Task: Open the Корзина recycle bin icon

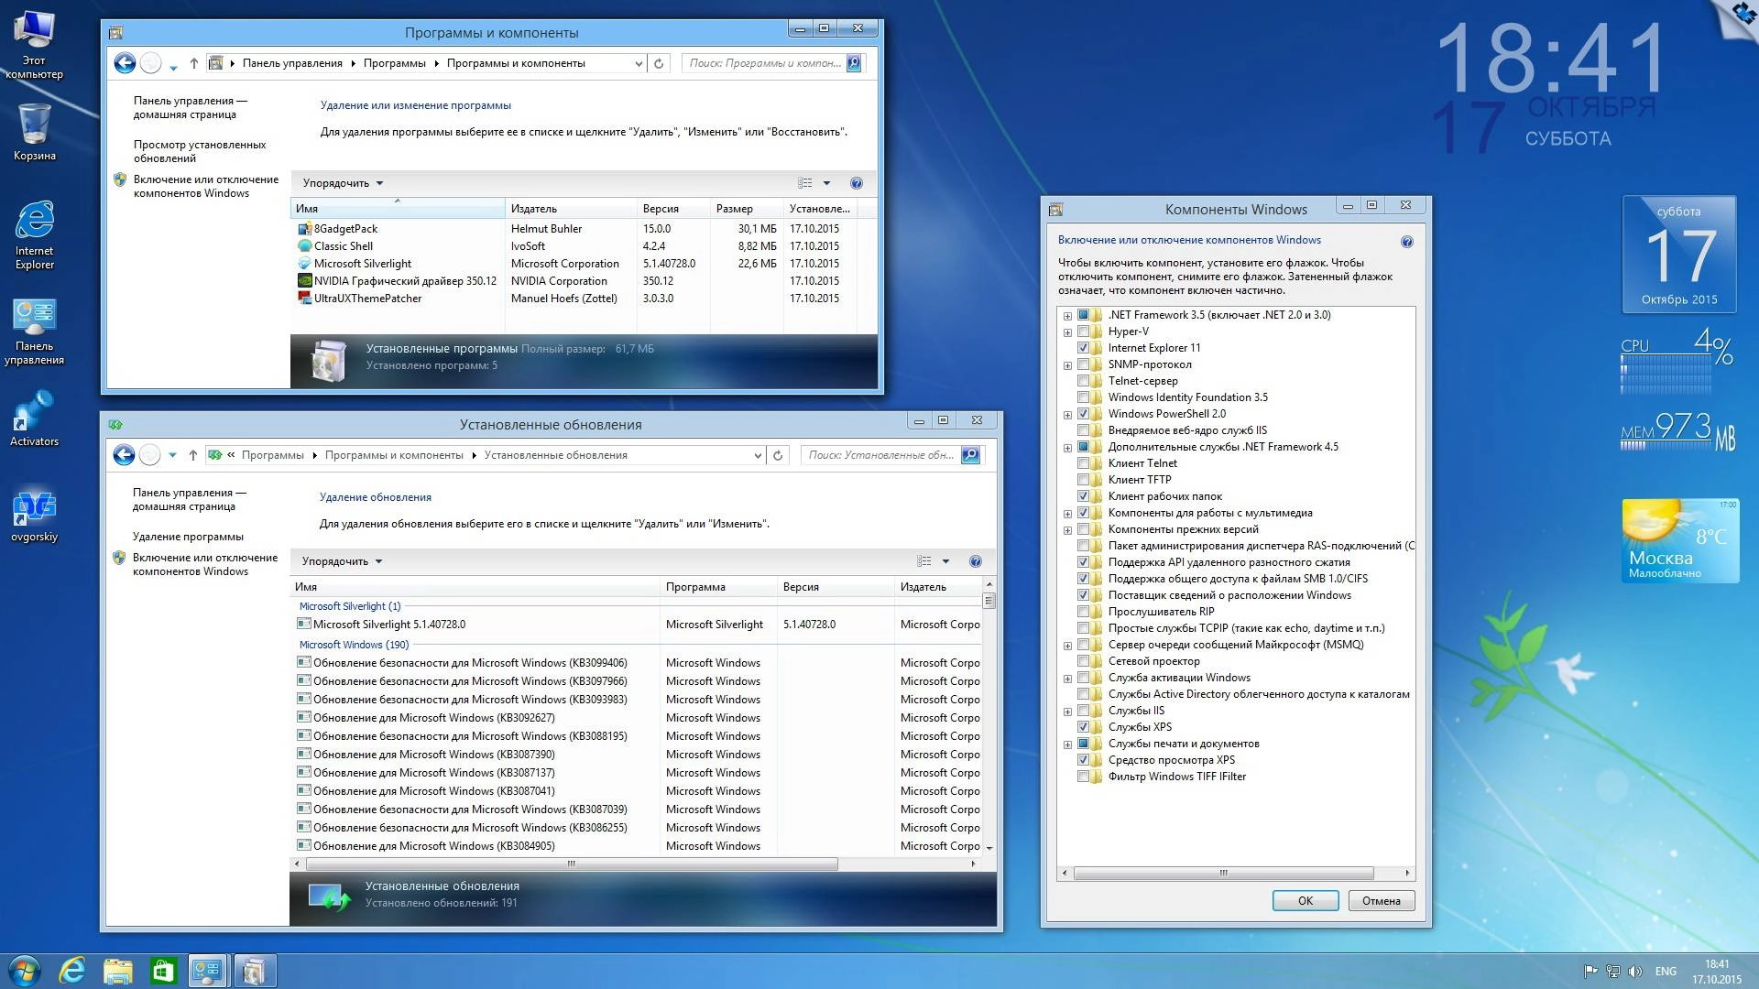Action: coord(34,132)
